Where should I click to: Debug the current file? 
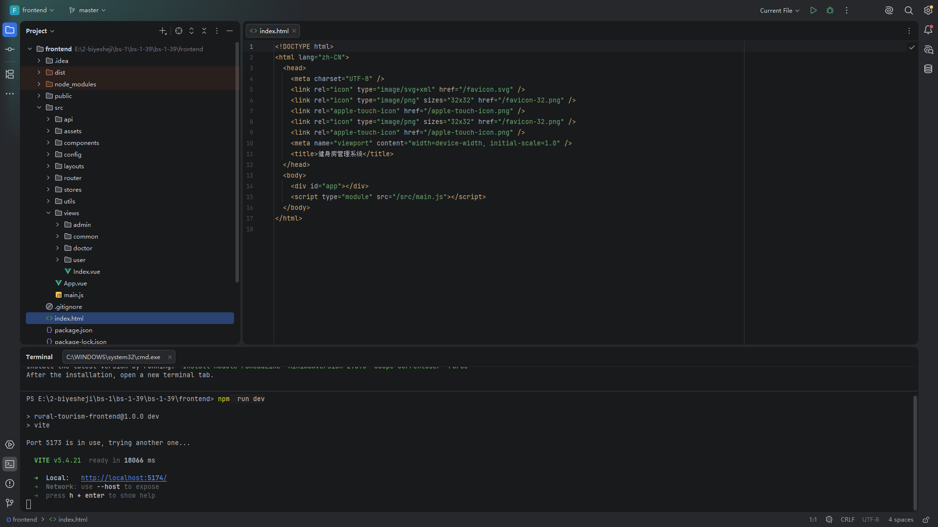[x=830, y=10]
